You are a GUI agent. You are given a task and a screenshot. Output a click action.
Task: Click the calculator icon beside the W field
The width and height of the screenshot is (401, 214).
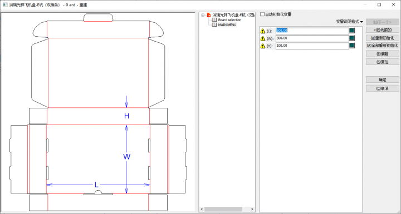pyautogui.click(x=352, y=38)
